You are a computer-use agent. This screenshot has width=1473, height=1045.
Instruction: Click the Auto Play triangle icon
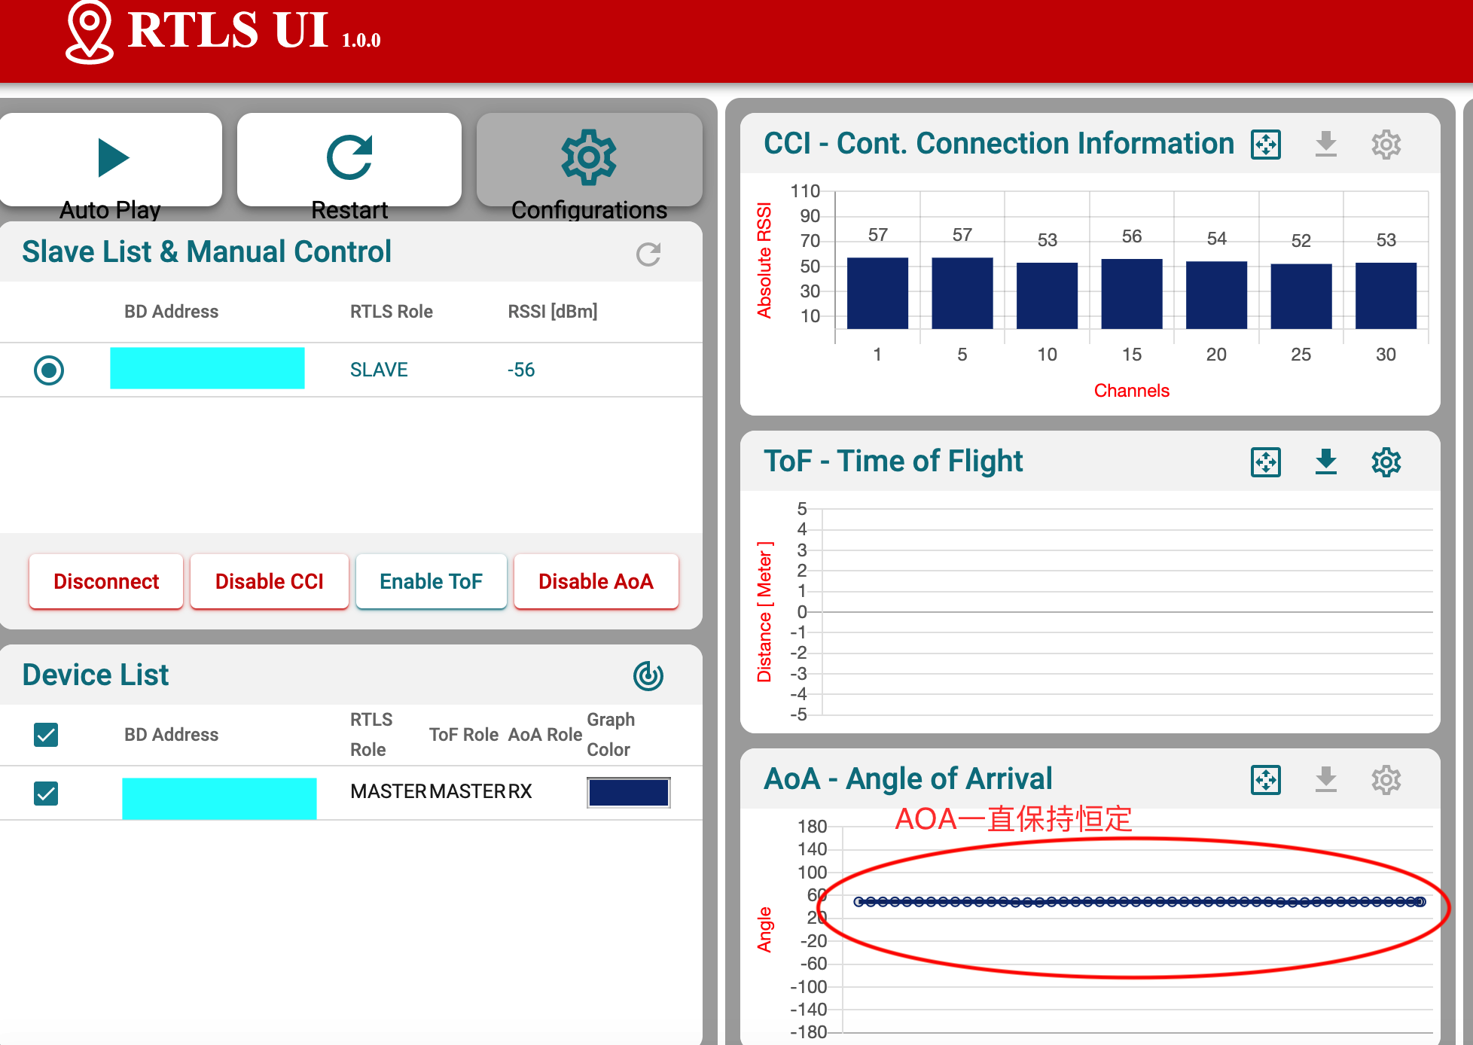[113, 158]
